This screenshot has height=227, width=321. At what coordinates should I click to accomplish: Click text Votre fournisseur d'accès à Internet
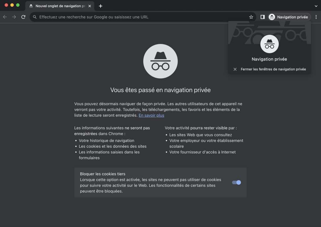203,152
